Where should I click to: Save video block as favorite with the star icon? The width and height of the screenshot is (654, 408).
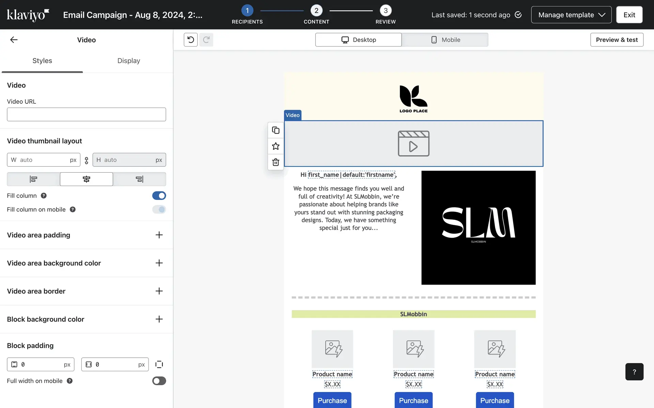click(276, 146)
